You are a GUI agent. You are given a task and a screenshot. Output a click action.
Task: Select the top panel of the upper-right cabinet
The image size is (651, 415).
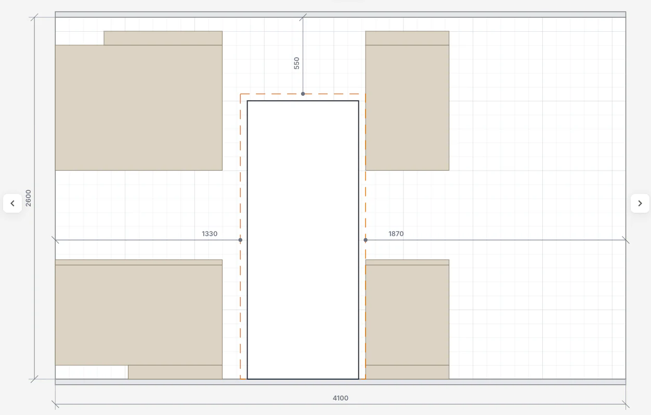[407, 38]
